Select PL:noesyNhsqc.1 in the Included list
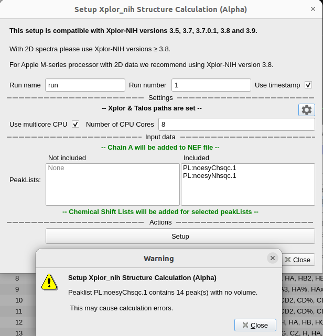This screenshot has height=336, width=323. pyautogui.click(x=209, y=176)
